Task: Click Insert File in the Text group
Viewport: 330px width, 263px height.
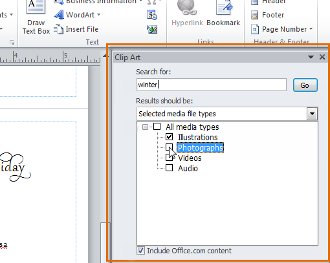Action: [76, 29]
